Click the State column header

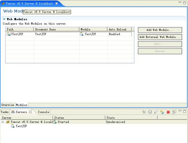click(x=131, y=118)
